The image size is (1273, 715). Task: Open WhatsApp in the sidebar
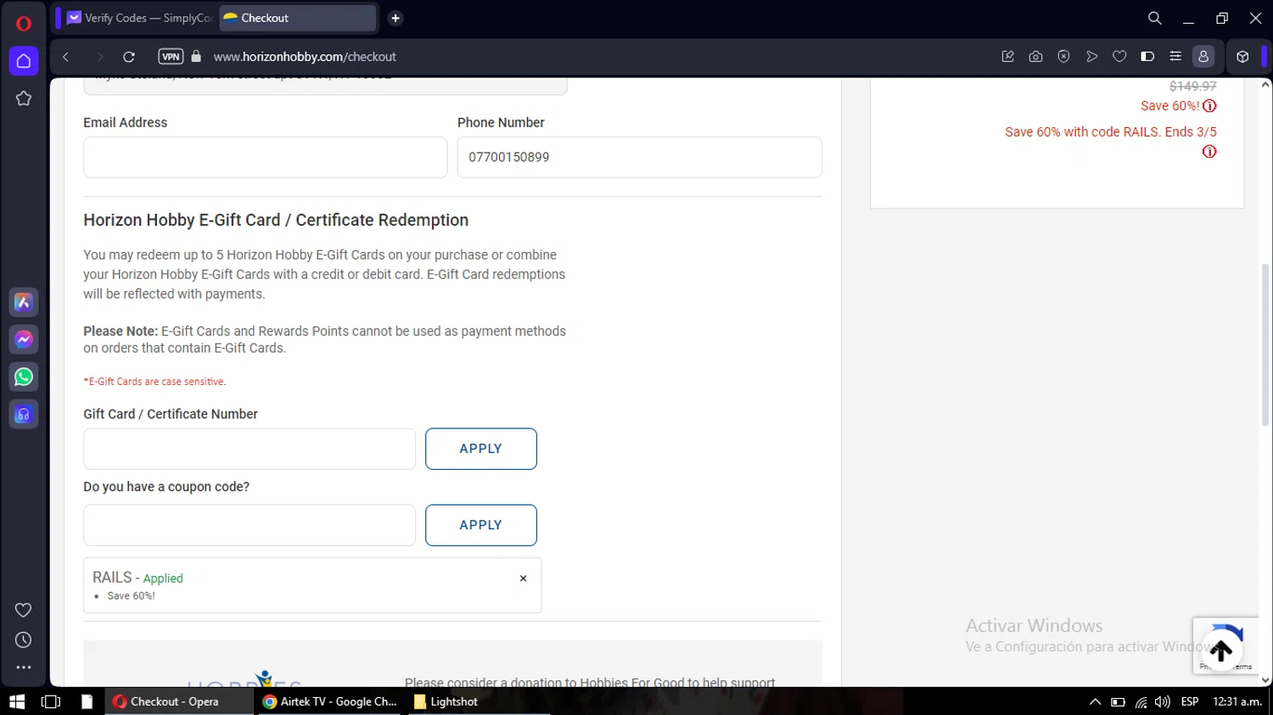pos(24,377)
